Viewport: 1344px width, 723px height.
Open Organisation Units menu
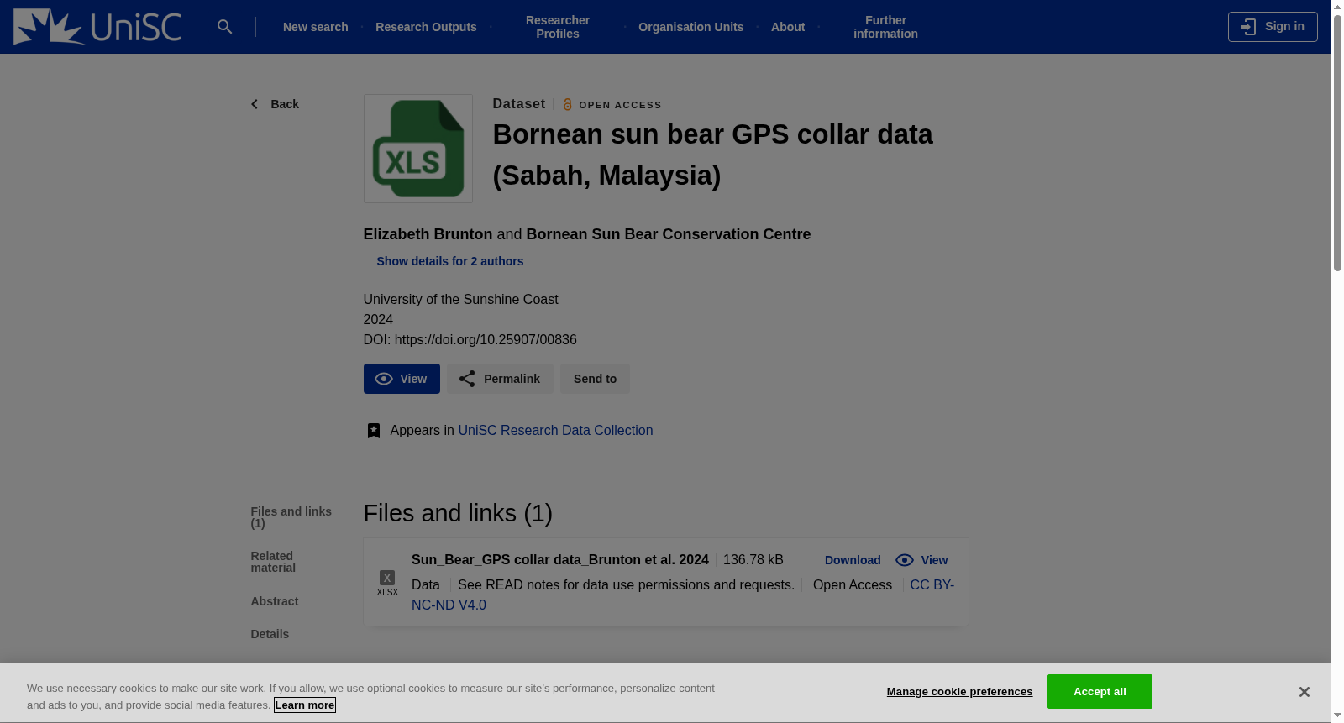(690, 27)
